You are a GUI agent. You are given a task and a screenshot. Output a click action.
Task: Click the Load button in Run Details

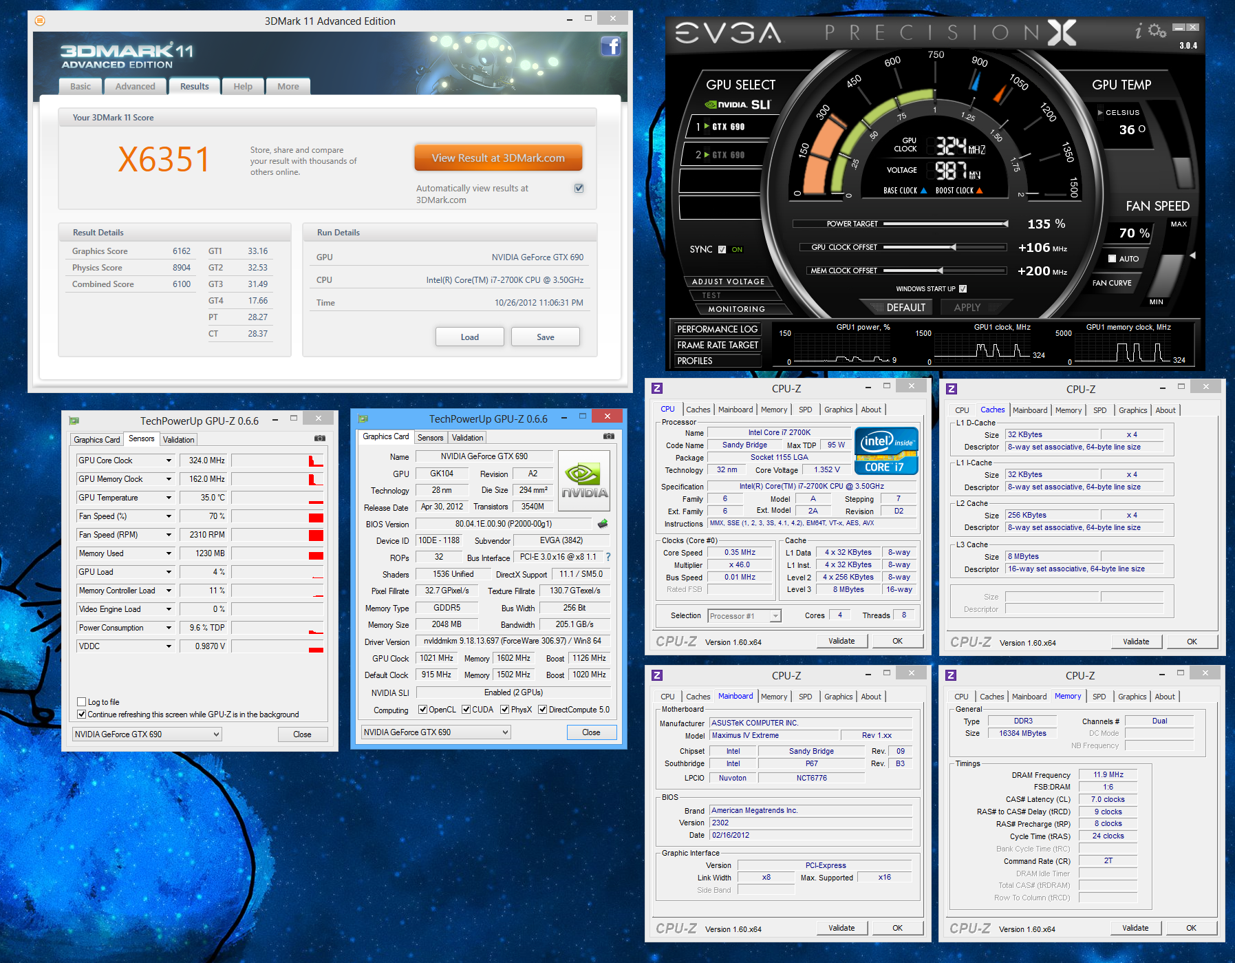(470, 337)
